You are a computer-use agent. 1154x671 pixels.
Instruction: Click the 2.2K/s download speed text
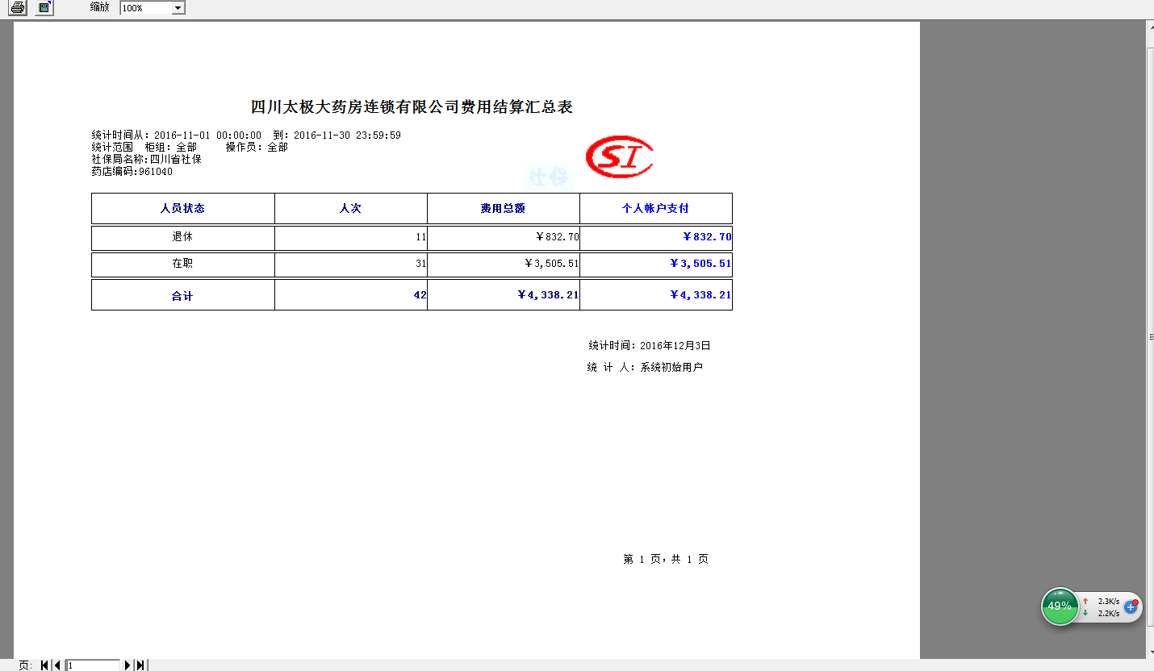[x=1108, y=613]
